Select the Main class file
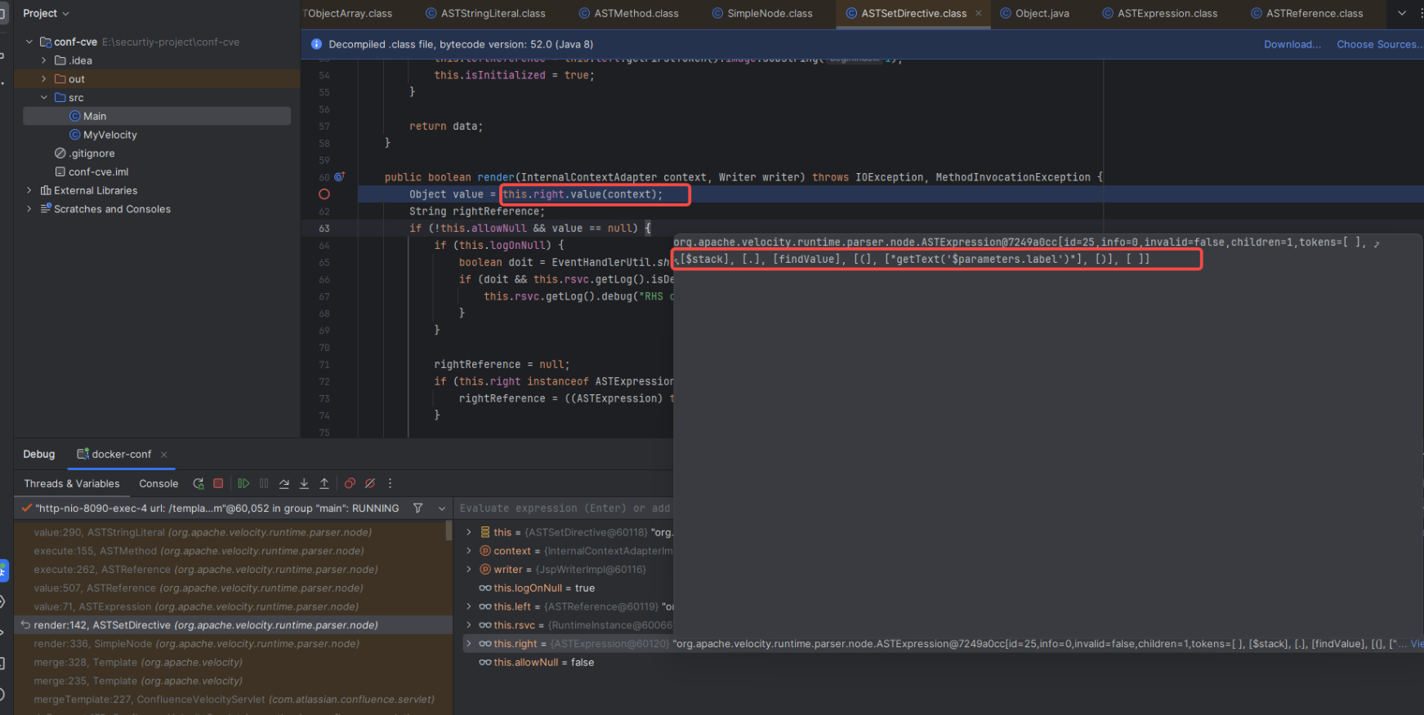 tap(157, 116)
